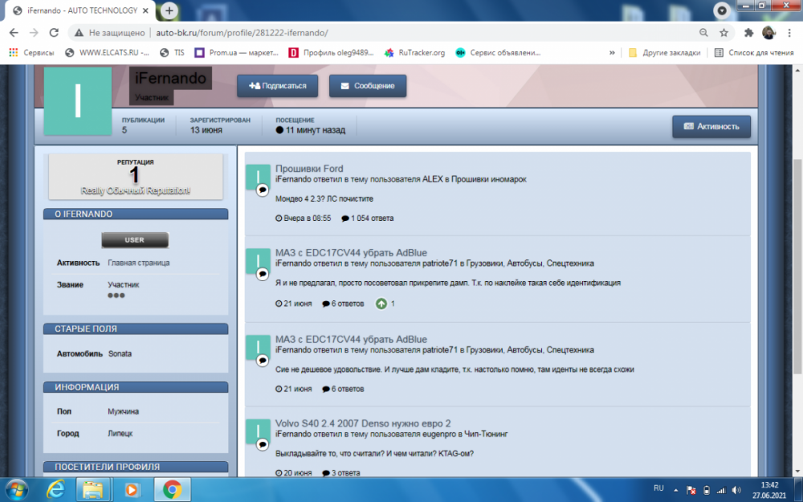
Task: Click the Прошивки иномарок forum link
Action: coord(488,179)
